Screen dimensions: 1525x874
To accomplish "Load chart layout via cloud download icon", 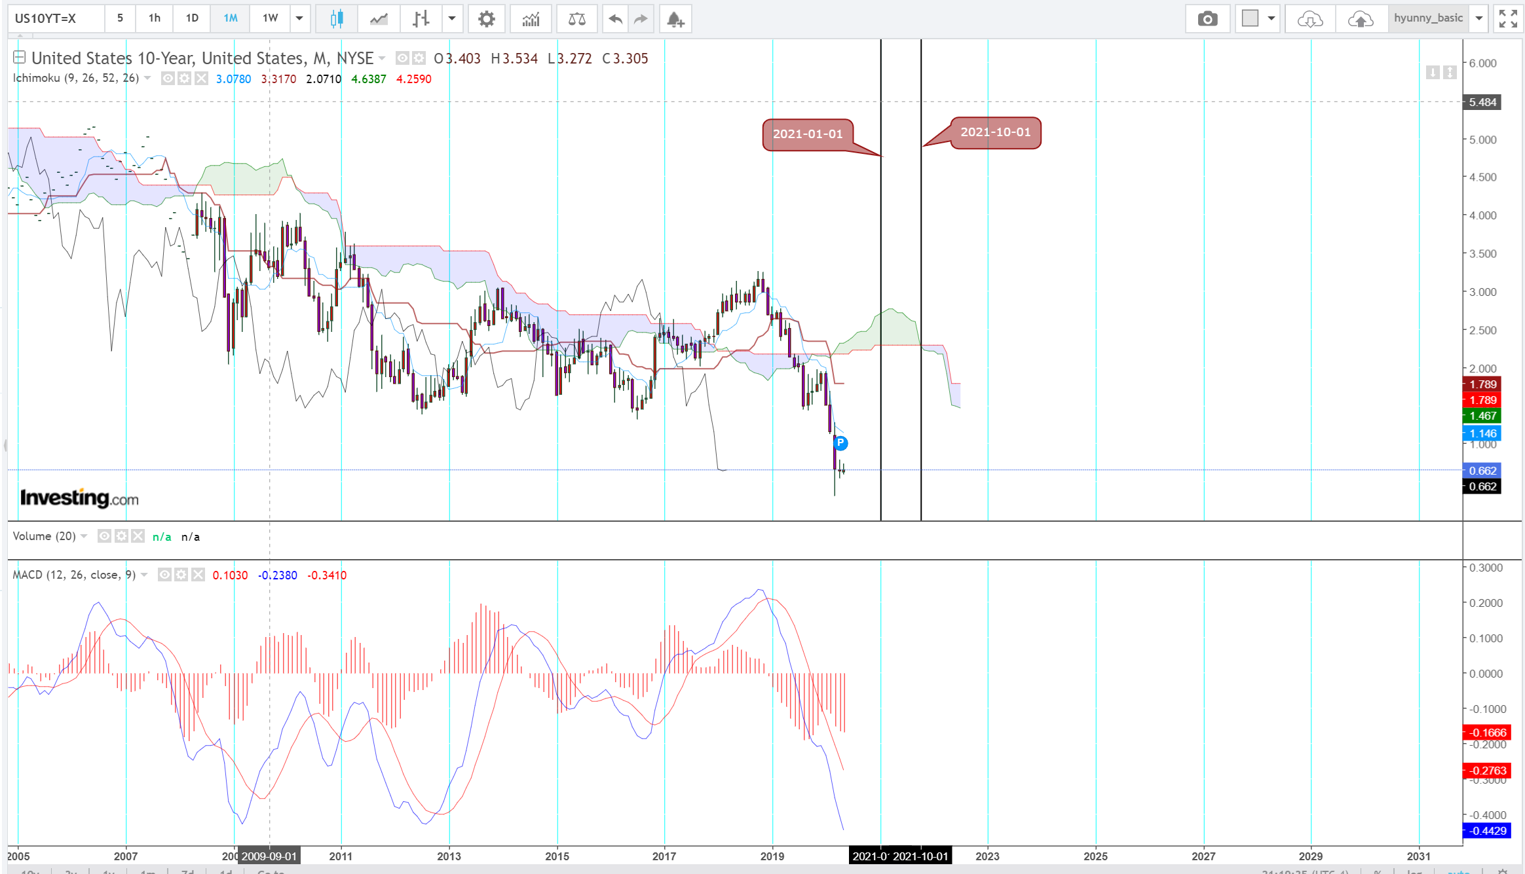I will 1309,18.
